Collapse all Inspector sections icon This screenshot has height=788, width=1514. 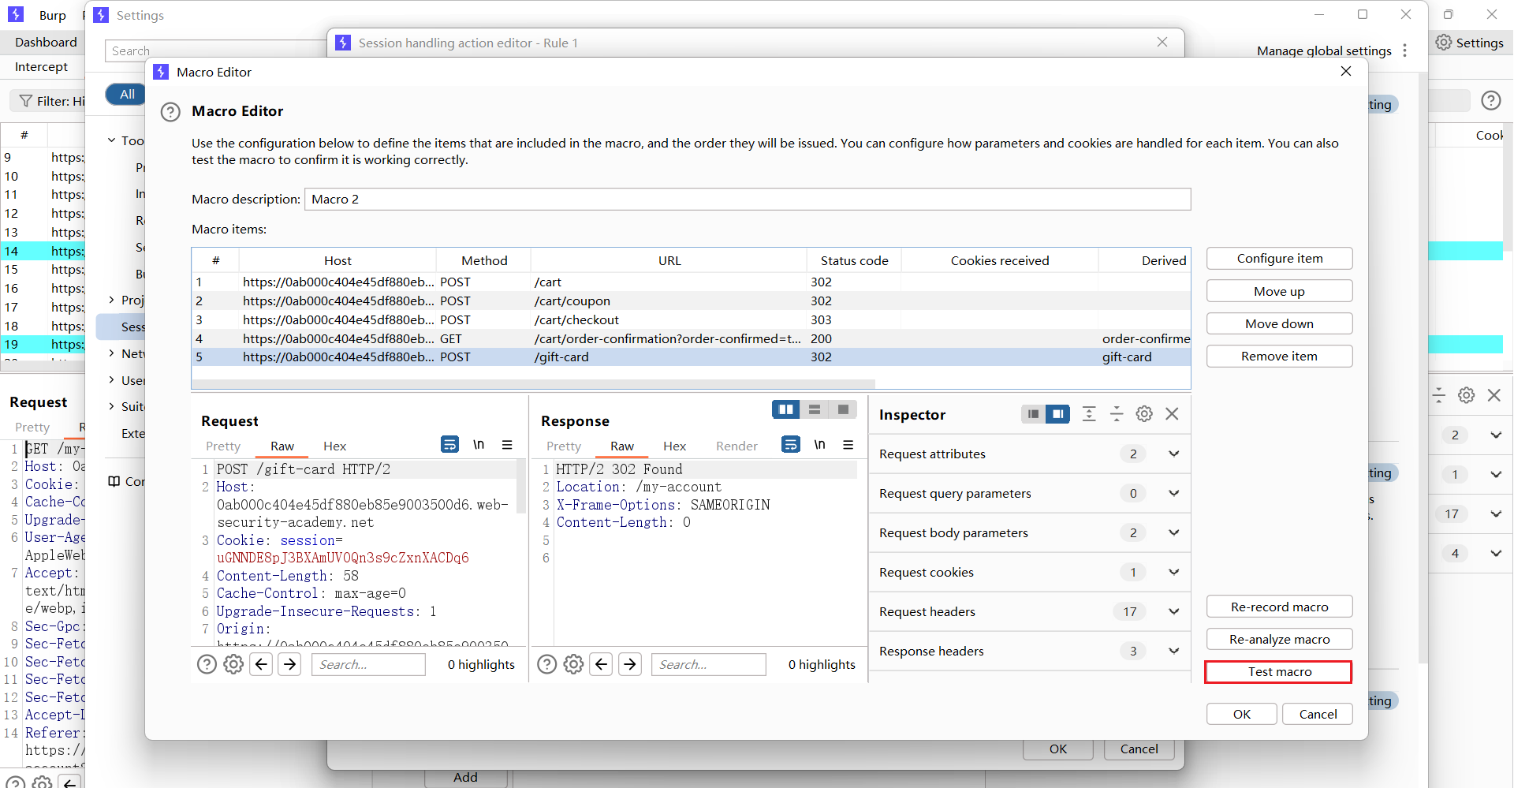1117,414
